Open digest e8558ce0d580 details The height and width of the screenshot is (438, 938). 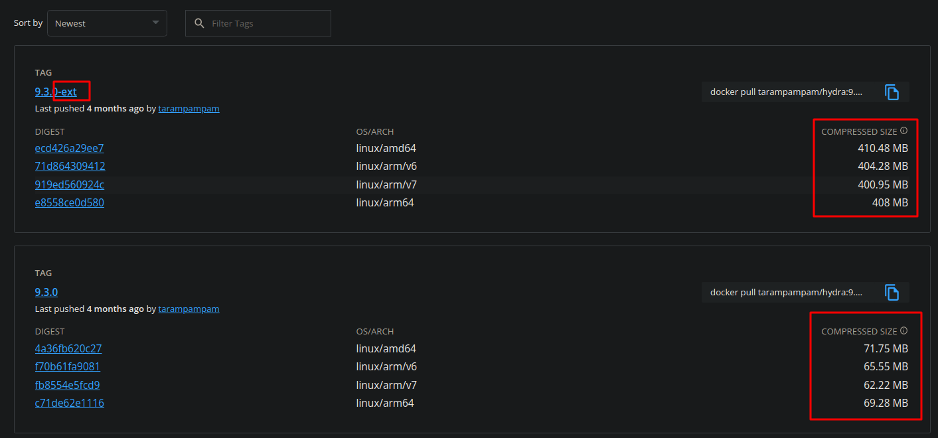coord(70,202)
